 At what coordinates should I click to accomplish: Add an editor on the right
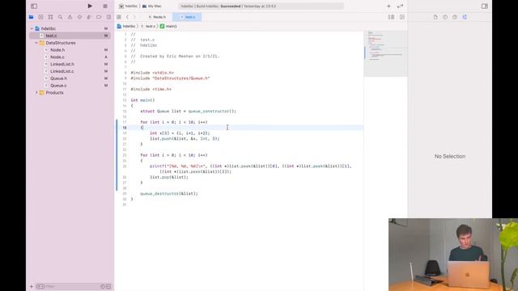[402, 17]
